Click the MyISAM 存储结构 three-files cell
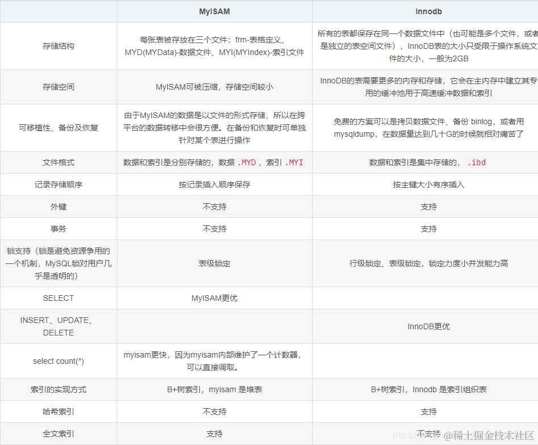The height and width of the screenshot is (445, 538). [x=215, y=46]
